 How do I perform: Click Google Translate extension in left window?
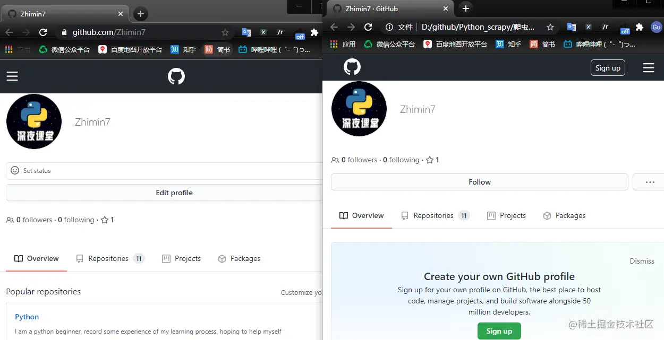(x=246, y=32)
